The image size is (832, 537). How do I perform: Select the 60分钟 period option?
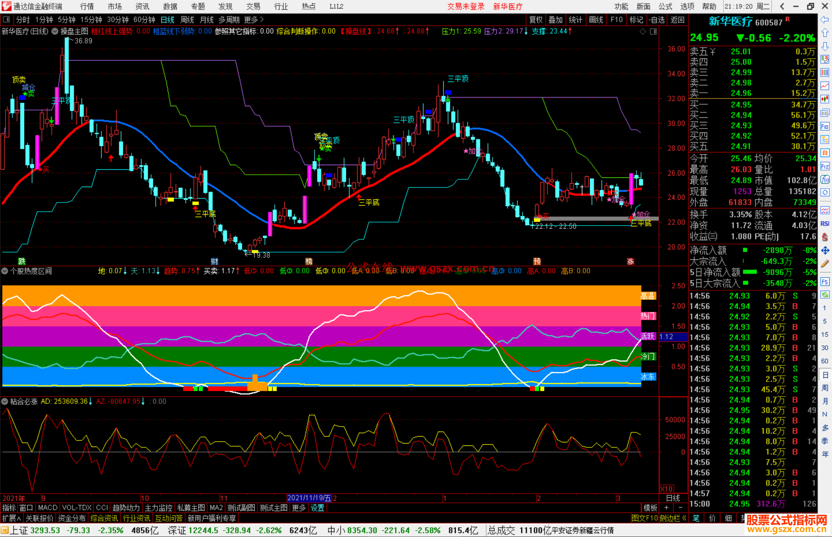coord(144,20)
